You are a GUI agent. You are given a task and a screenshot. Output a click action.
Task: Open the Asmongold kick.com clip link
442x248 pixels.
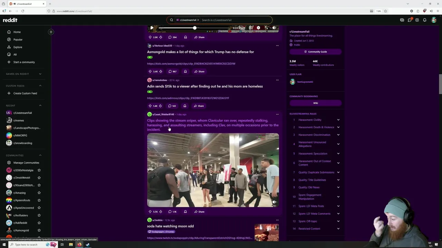[191, 64]
